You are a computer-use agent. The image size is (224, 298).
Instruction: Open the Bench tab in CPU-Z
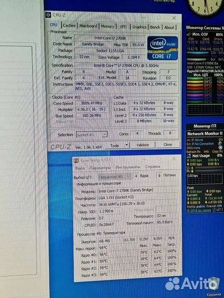(x=155, y=27)
